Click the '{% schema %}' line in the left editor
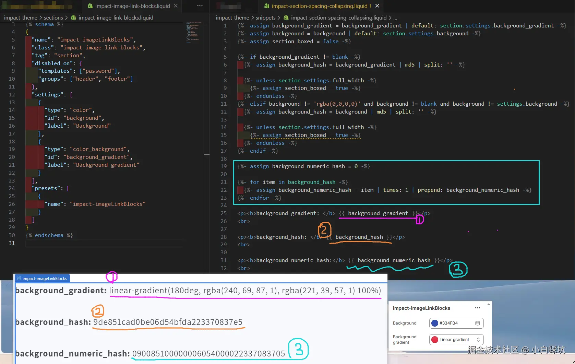This screenshot has height=364, width=575. pyautogui.click(x=45, y=24)
